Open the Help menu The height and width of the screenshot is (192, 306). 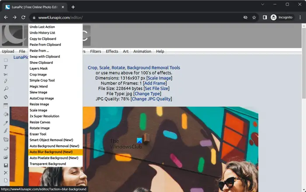[160, 51]
